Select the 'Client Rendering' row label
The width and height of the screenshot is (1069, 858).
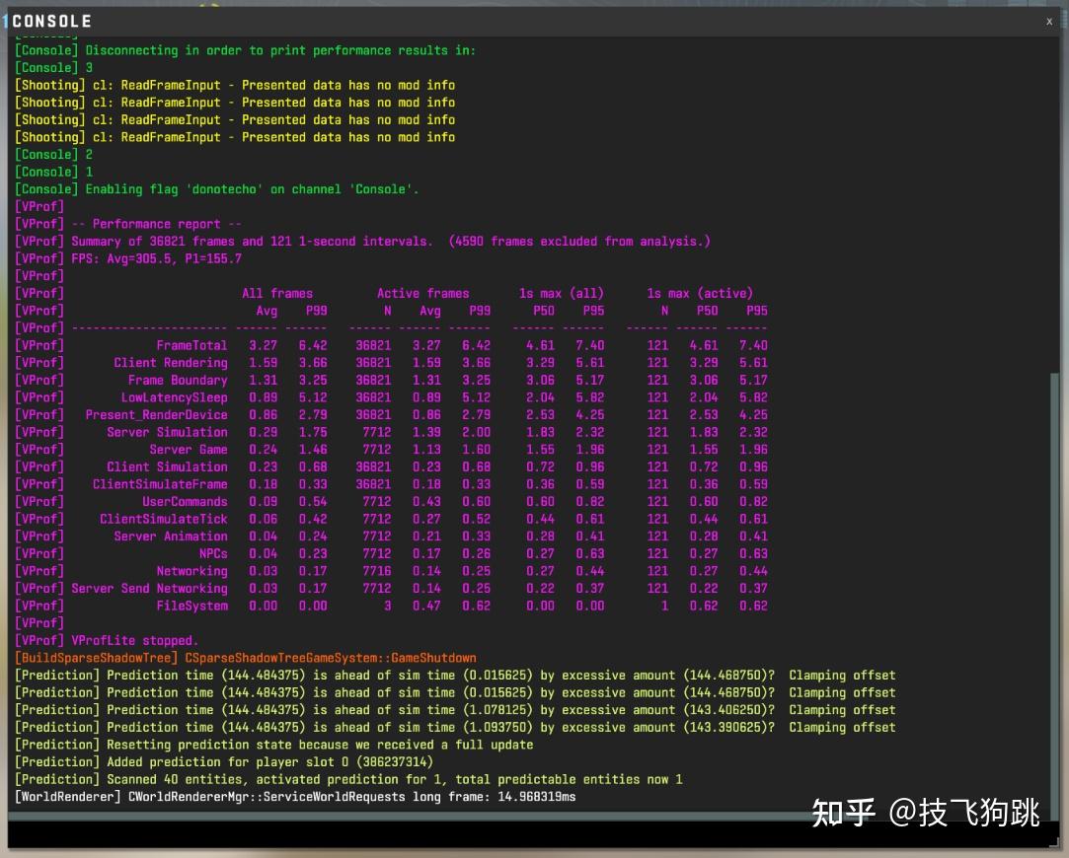171,363
